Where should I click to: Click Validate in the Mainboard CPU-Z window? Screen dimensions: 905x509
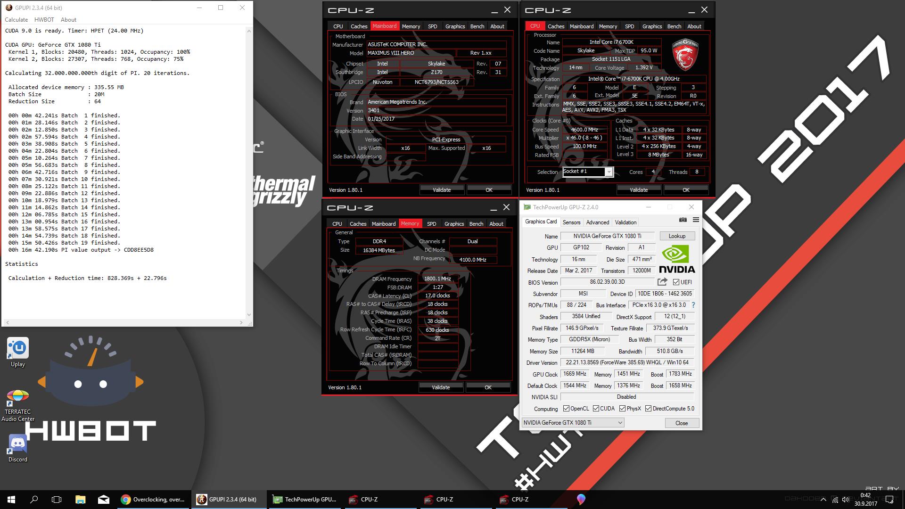(442, 190)
